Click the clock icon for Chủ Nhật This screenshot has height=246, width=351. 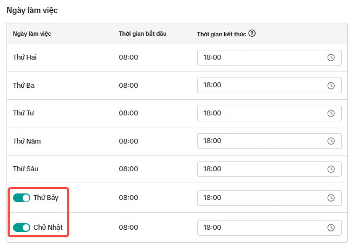click(x=331, y=228)
